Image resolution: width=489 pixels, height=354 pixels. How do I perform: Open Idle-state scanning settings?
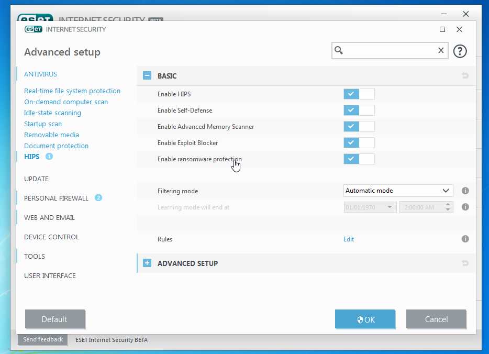coord(52,113)
